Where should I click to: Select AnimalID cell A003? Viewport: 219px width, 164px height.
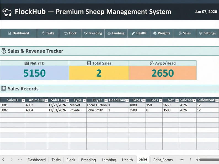37,105
